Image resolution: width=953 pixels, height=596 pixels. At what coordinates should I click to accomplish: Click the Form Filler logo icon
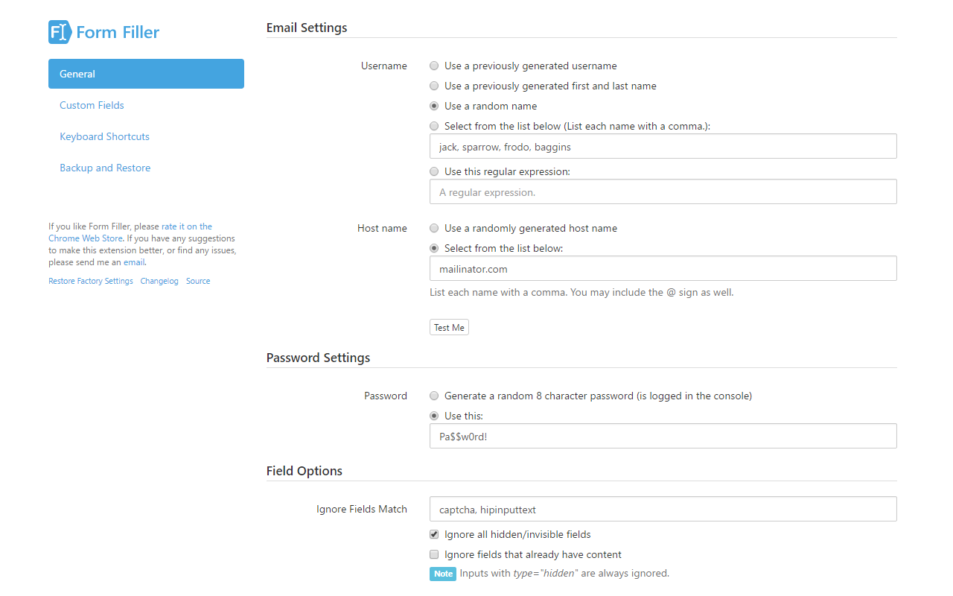click(59, 32)
